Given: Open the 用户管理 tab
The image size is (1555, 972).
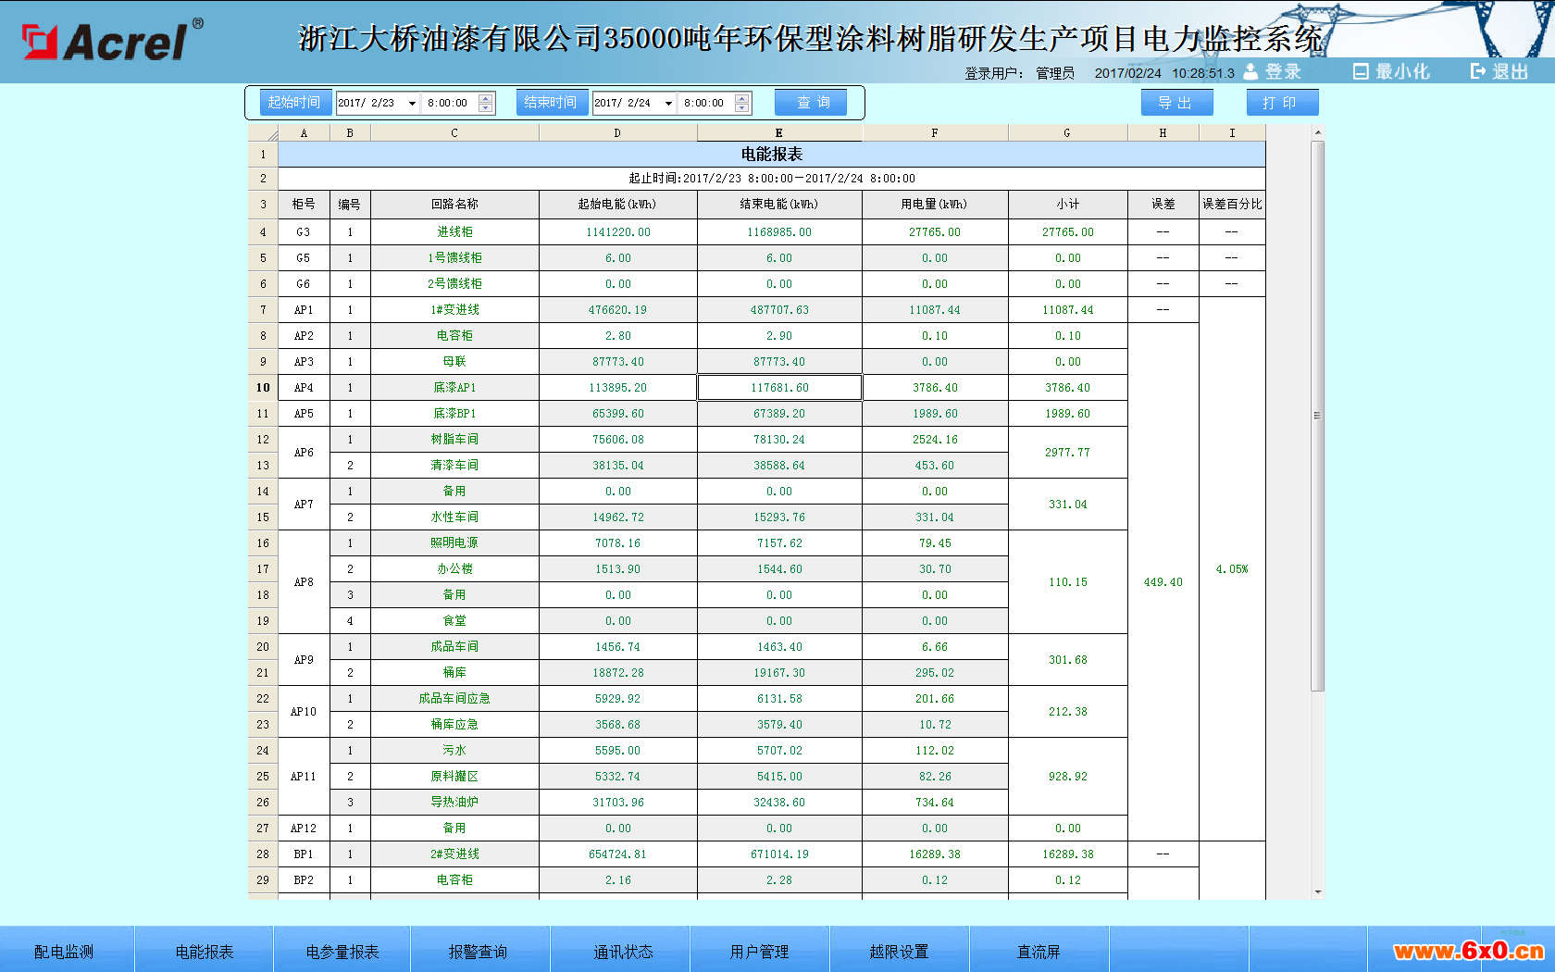Looking at the screenshot, I should [759, 951].
